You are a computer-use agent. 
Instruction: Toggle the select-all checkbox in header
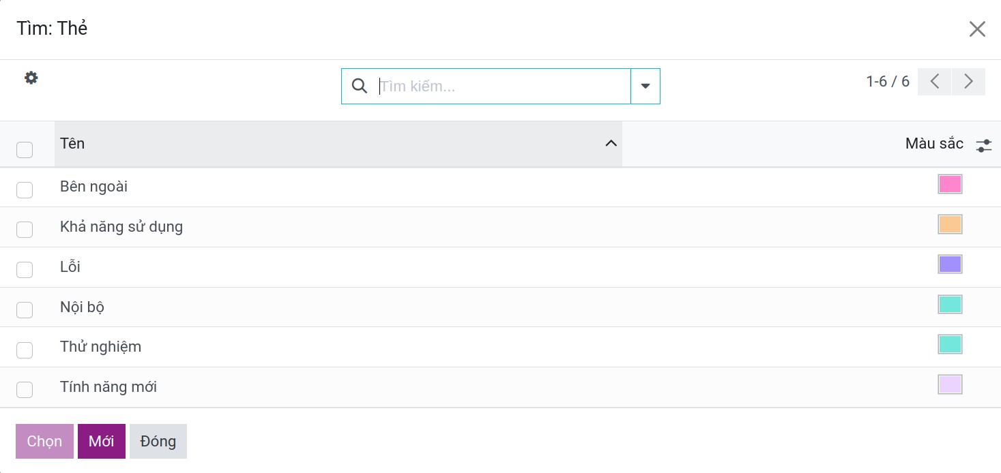[x=25, y=149]
